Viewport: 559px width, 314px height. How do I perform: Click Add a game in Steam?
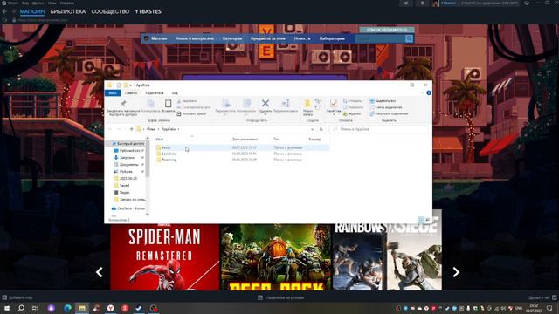coord(17,297)
